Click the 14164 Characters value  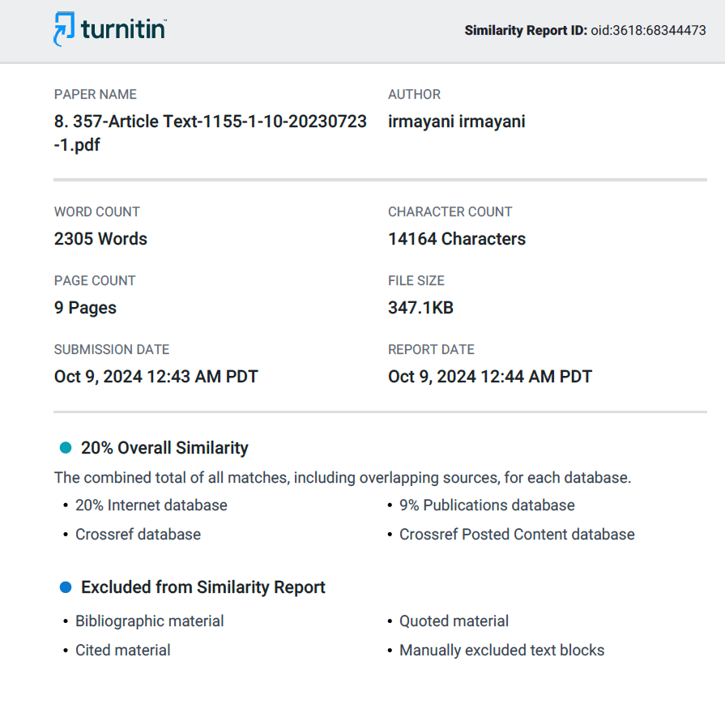pos(457,239)
